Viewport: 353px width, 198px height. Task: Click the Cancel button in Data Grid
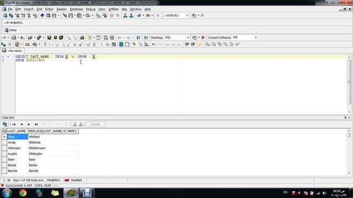(95, 124)
